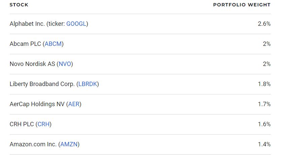
Task: Follow the NVO ticker link
Action: (x=65, y=64)
